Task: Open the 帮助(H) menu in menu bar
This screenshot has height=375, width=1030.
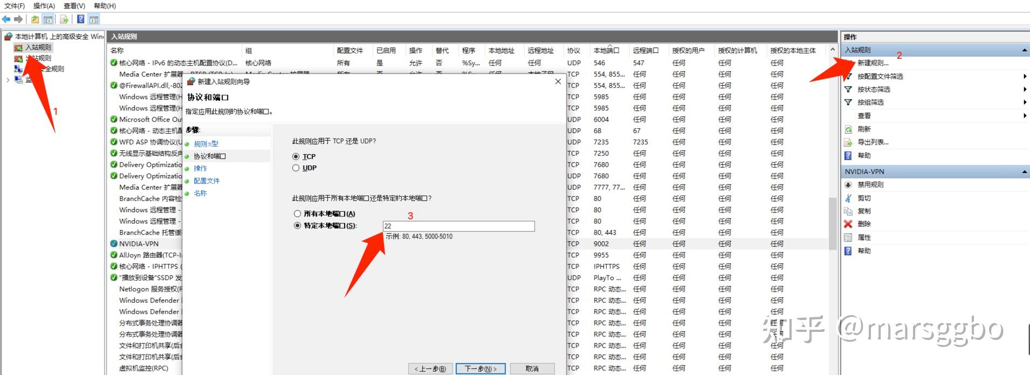Action: pyautogui.click(x=105, y=6)
